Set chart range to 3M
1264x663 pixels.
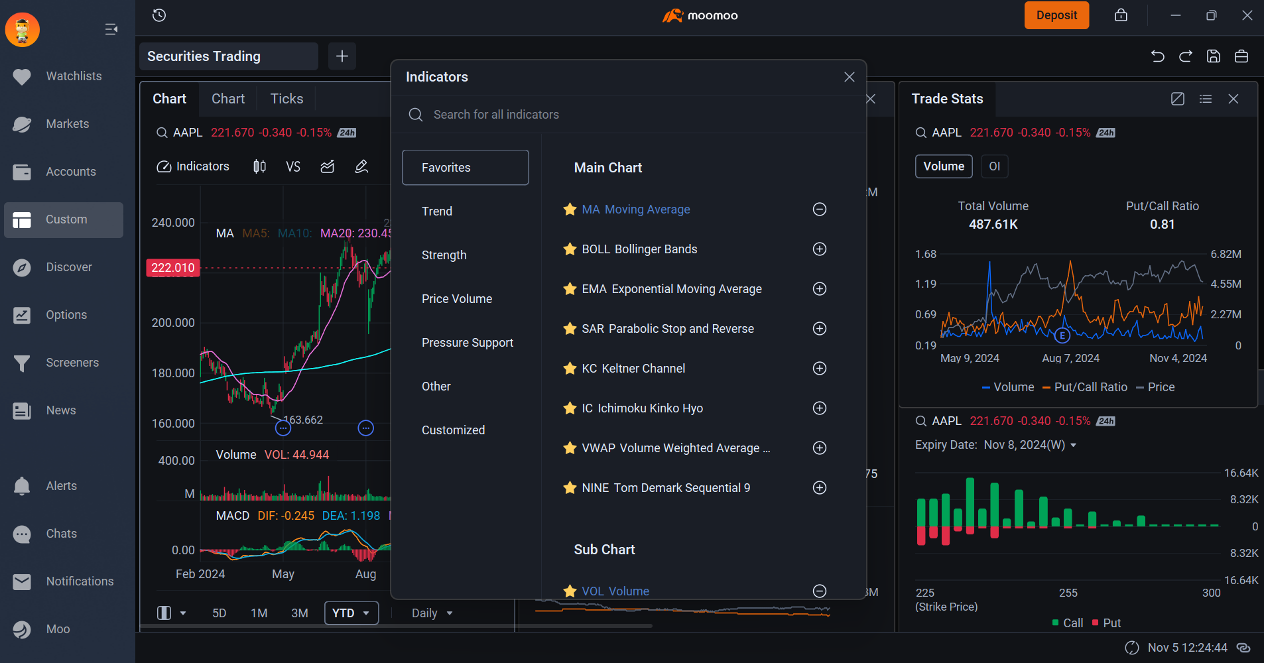click(x=300, y=613)
